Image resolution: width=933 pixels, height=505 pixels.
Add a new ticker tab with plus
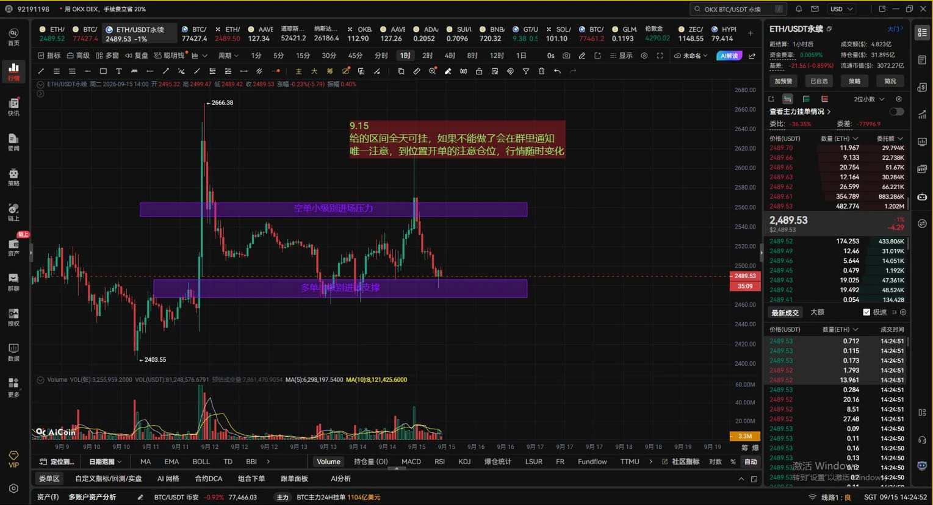tap(751, 34)
